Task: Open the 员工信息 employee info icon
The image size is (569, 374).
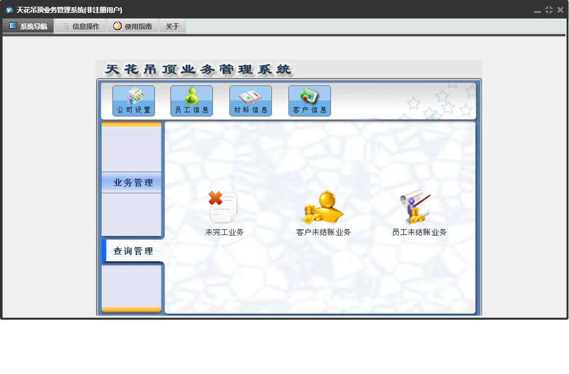Action: [192, 101]
